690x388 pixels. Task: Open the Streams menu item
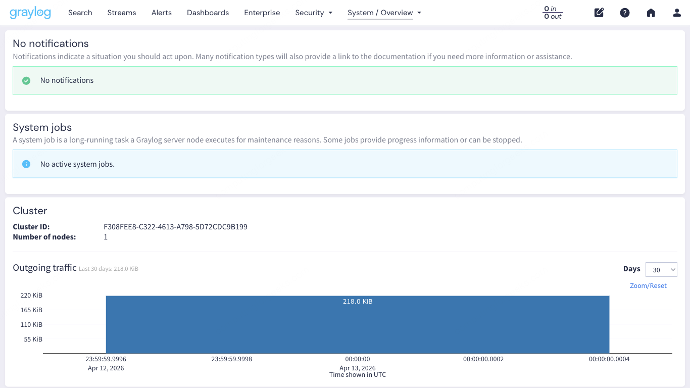tap(121, 13)
